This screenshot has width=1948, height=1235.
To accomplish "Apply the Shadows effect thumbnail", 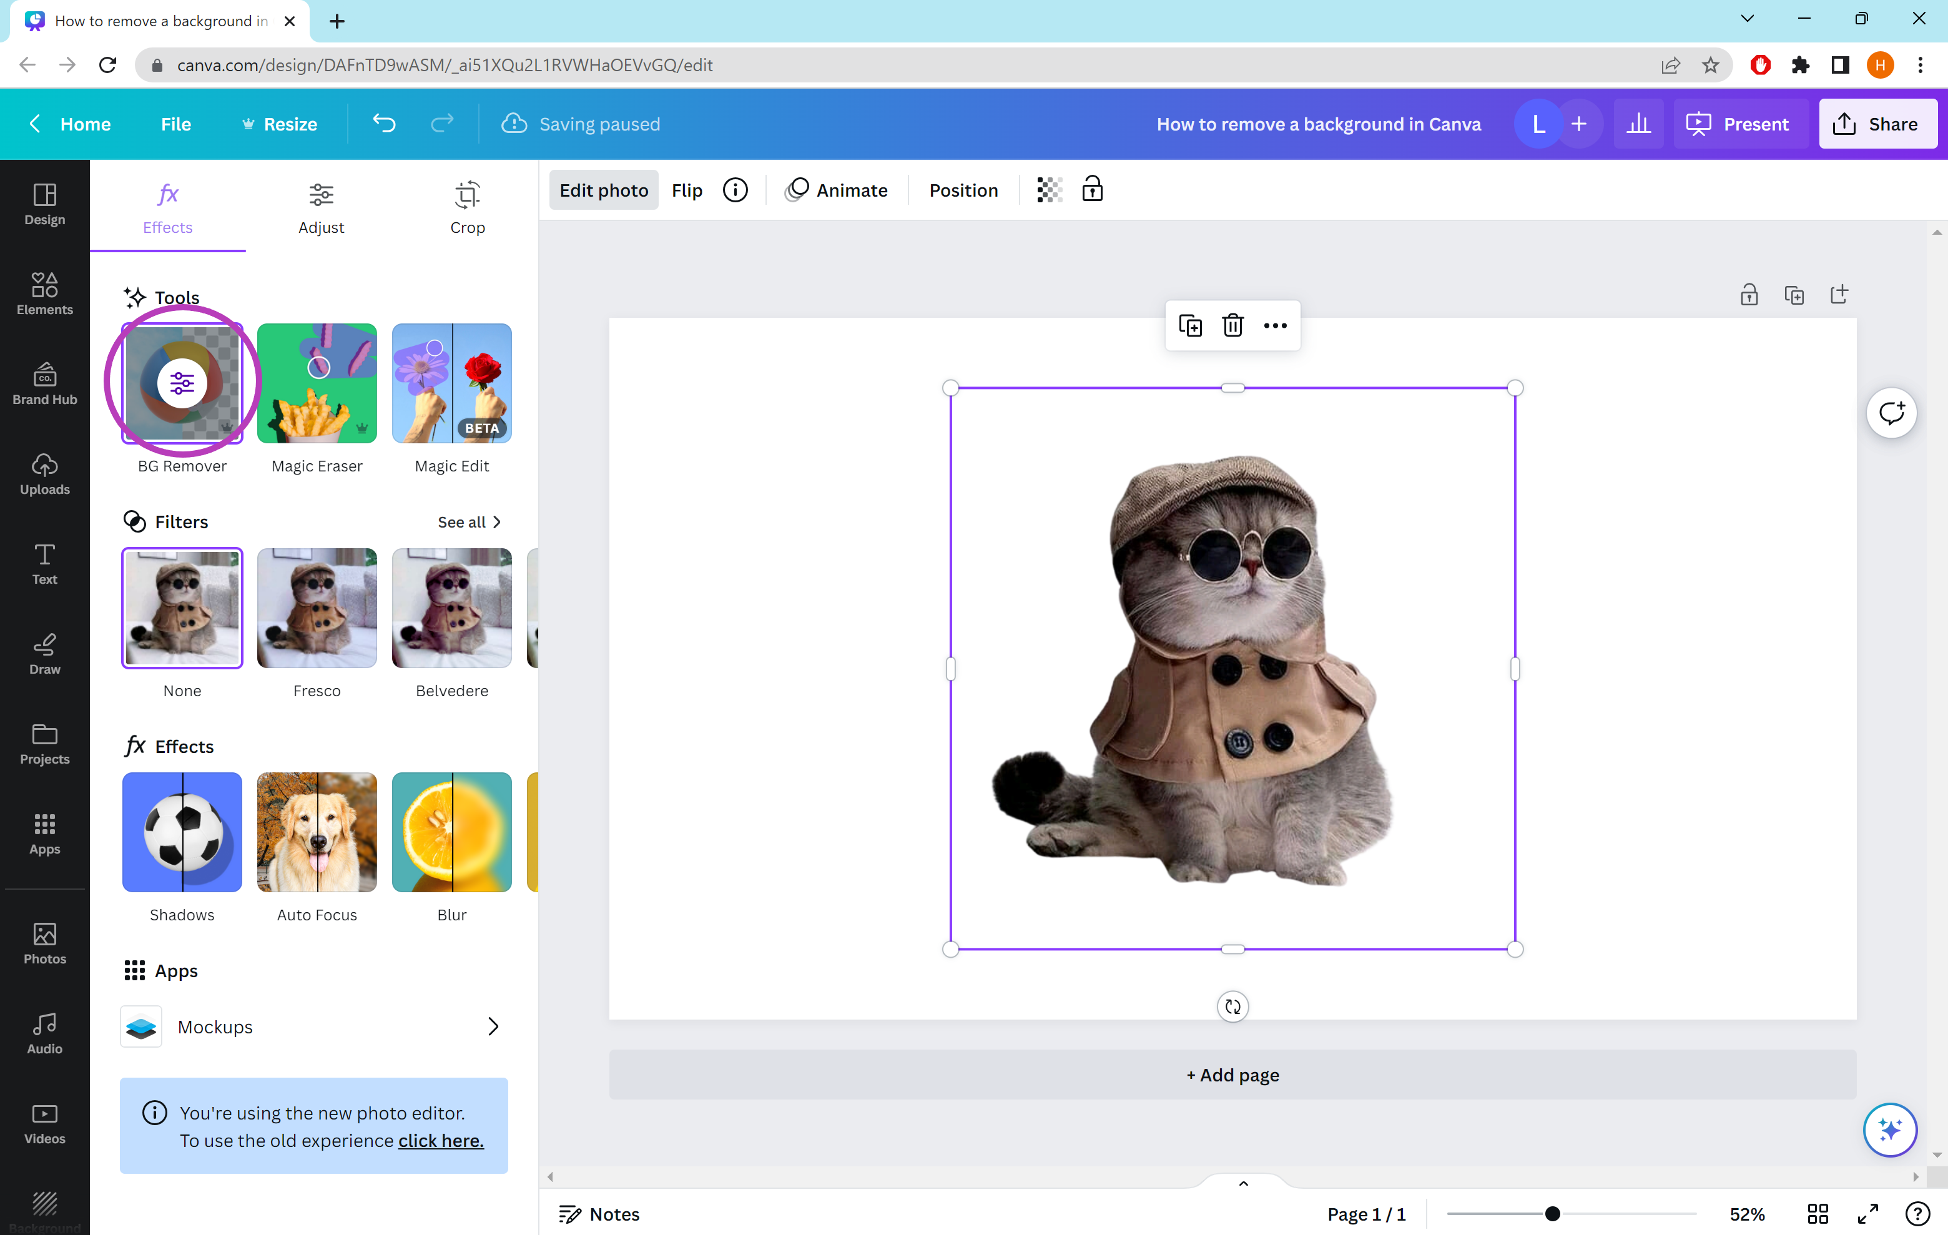I will [x=182, y=832].
